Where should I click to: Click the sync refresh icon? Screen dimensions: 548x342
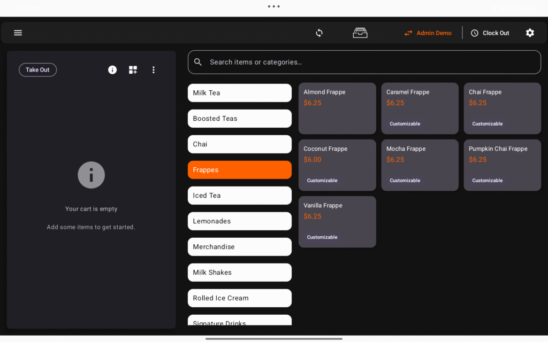click(x=319, y=33)
